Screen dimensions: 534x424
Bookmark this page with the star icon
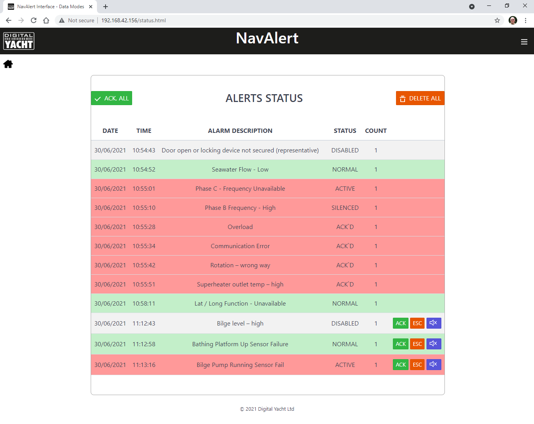[x=497, y=20]
